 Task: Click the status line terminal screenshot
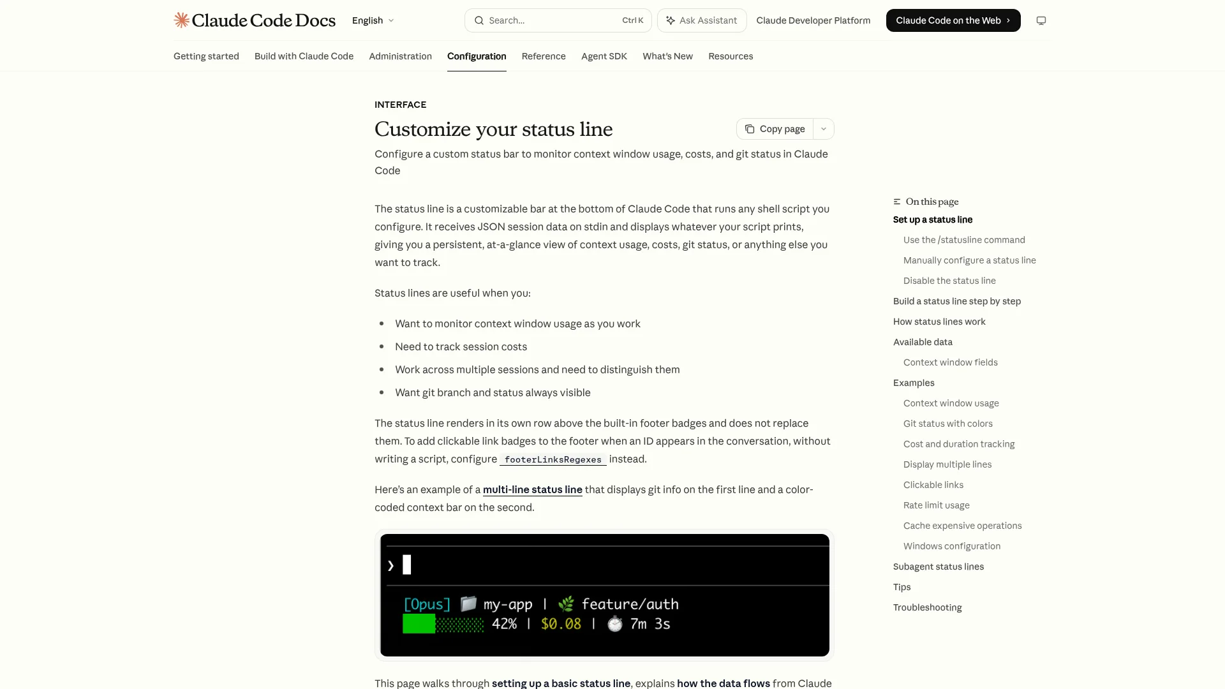pyautogui.click(x=604, y=595)
